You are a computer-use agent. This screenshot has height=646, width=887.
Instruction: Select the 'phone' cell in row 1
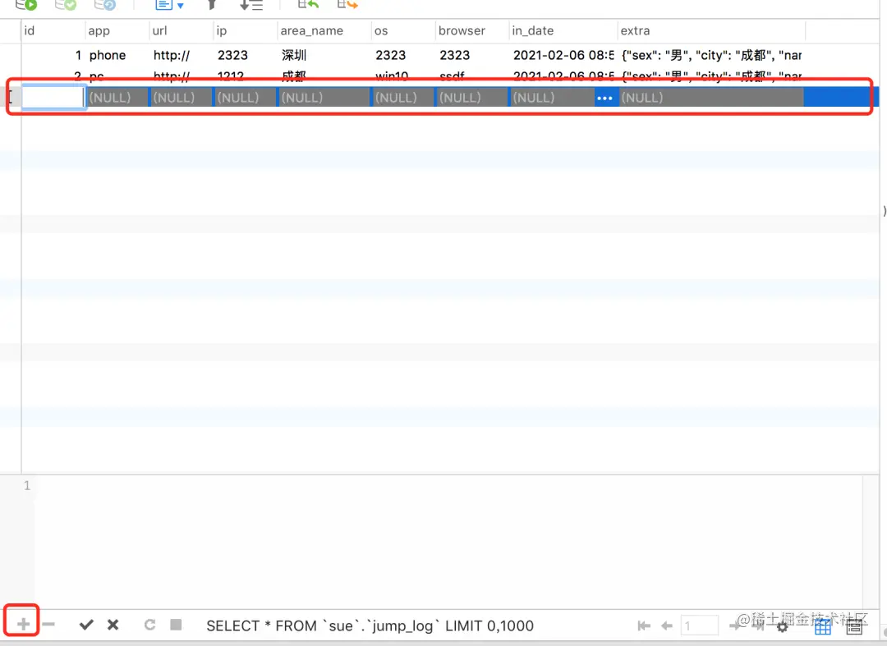[x=117, y=55]
